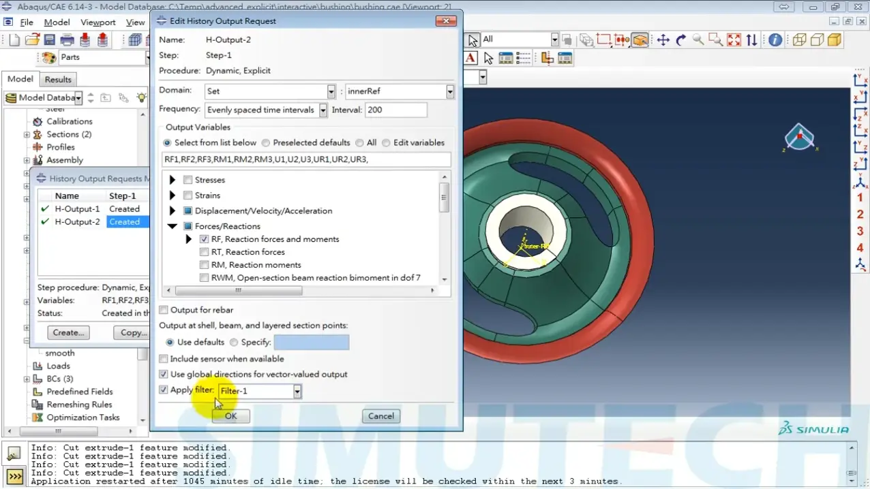The image size is (870, 489).
Task: Check the Strains checkbox
Action: (188, 195)
